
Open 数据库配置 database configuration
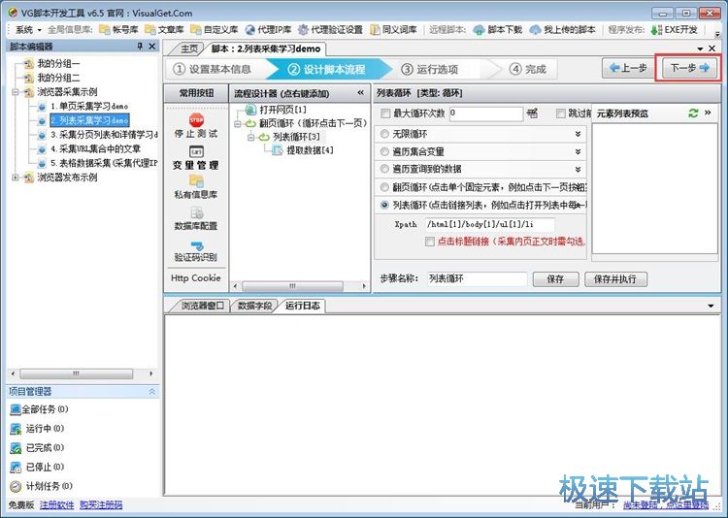195,218
